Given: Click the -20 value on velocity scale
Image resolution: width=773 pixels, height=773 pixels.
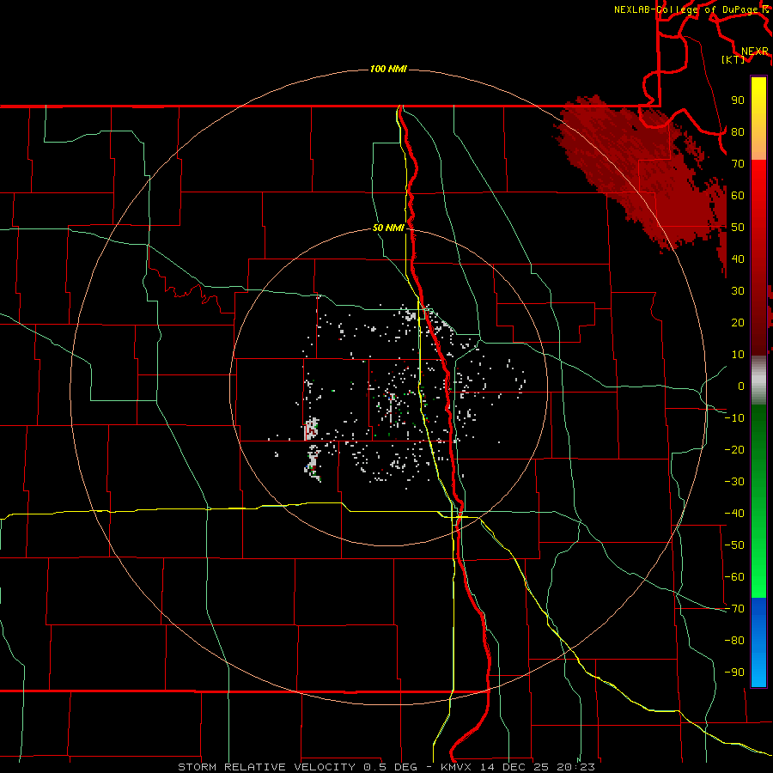Looking at the screenshot, I should click(734, 450).
